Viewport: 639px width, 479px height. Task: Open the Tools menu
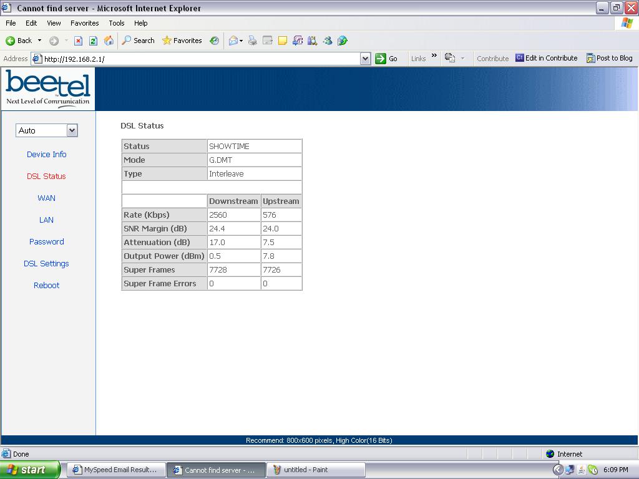coord(117,23)
